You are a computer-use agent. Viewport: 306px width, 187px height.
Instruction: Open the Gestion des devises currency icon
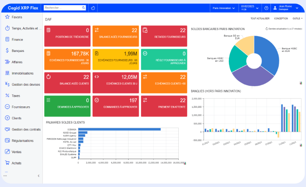7,84
